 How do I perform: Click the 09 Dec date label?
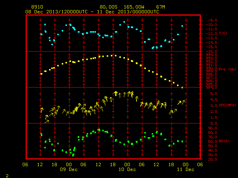tap(69, 169)
